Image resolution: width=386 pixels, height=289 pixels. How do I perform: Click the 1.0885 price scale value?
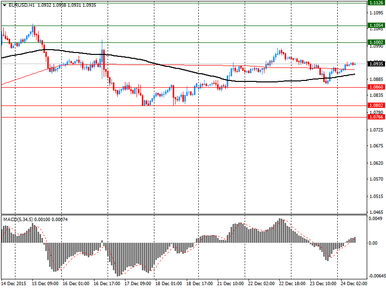[x=377, y=79]
